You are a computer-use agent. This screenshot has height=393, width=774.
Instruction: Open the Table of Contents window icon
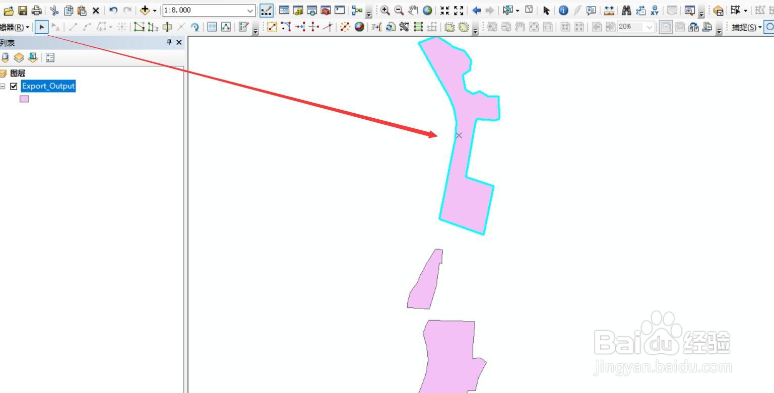click(x=284, y=10)
